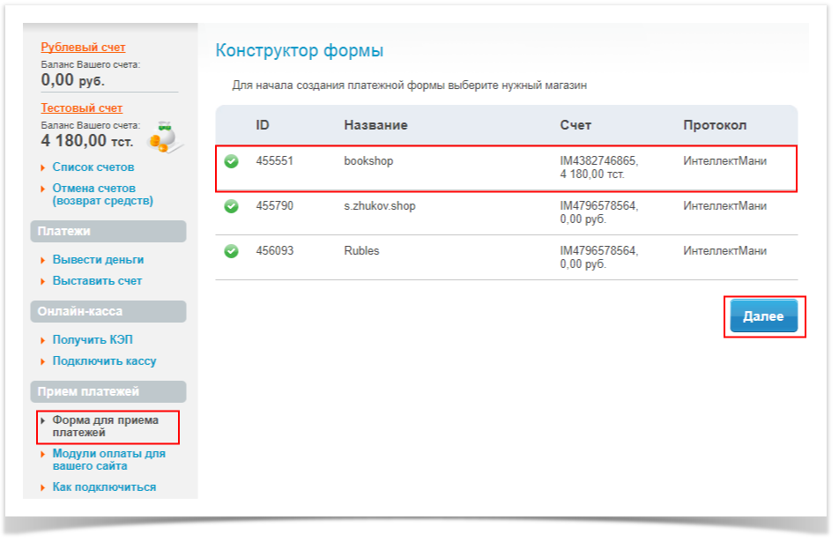Click account IM4382746865, 4 180,00 тст.
The image size is (839, 542).
598,167
